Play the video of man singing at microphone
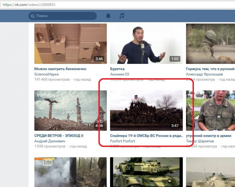This screenshot has height=187, width=235. (x=146, y=44)
